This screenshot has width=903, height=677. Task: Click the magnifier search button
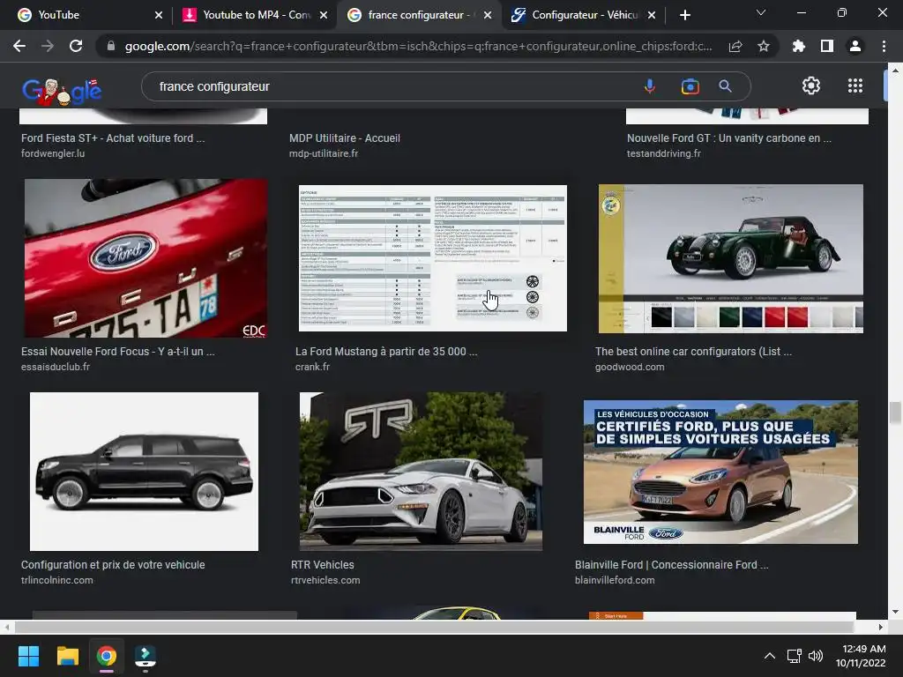[725, 86]
